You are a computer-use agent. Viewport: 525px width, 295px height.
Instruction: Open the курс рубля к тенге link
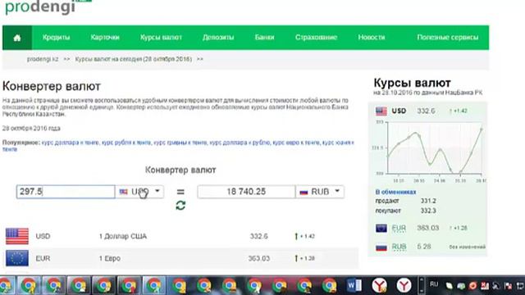[x=126, y=143]
